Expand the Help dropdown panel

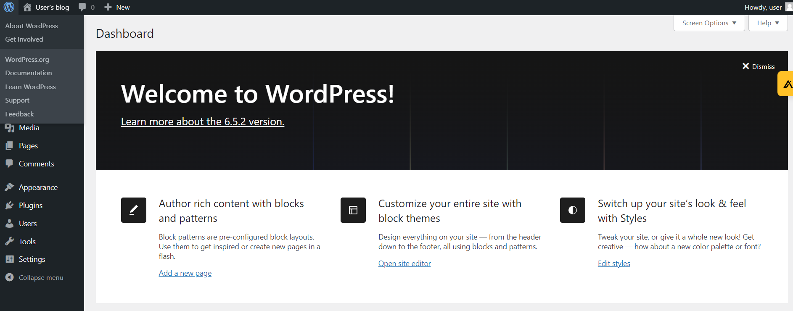[x=768, y=23]
